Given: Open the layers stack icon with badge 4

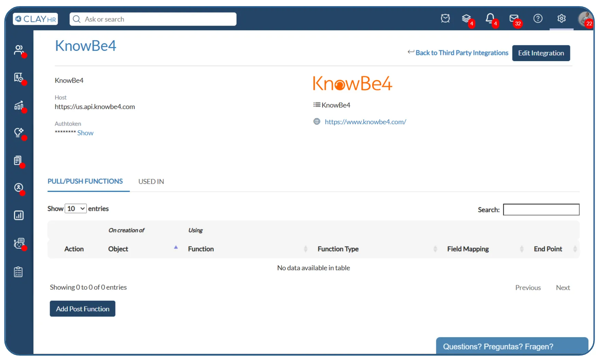Looking at the screenshot, I should tap(466, 18).
